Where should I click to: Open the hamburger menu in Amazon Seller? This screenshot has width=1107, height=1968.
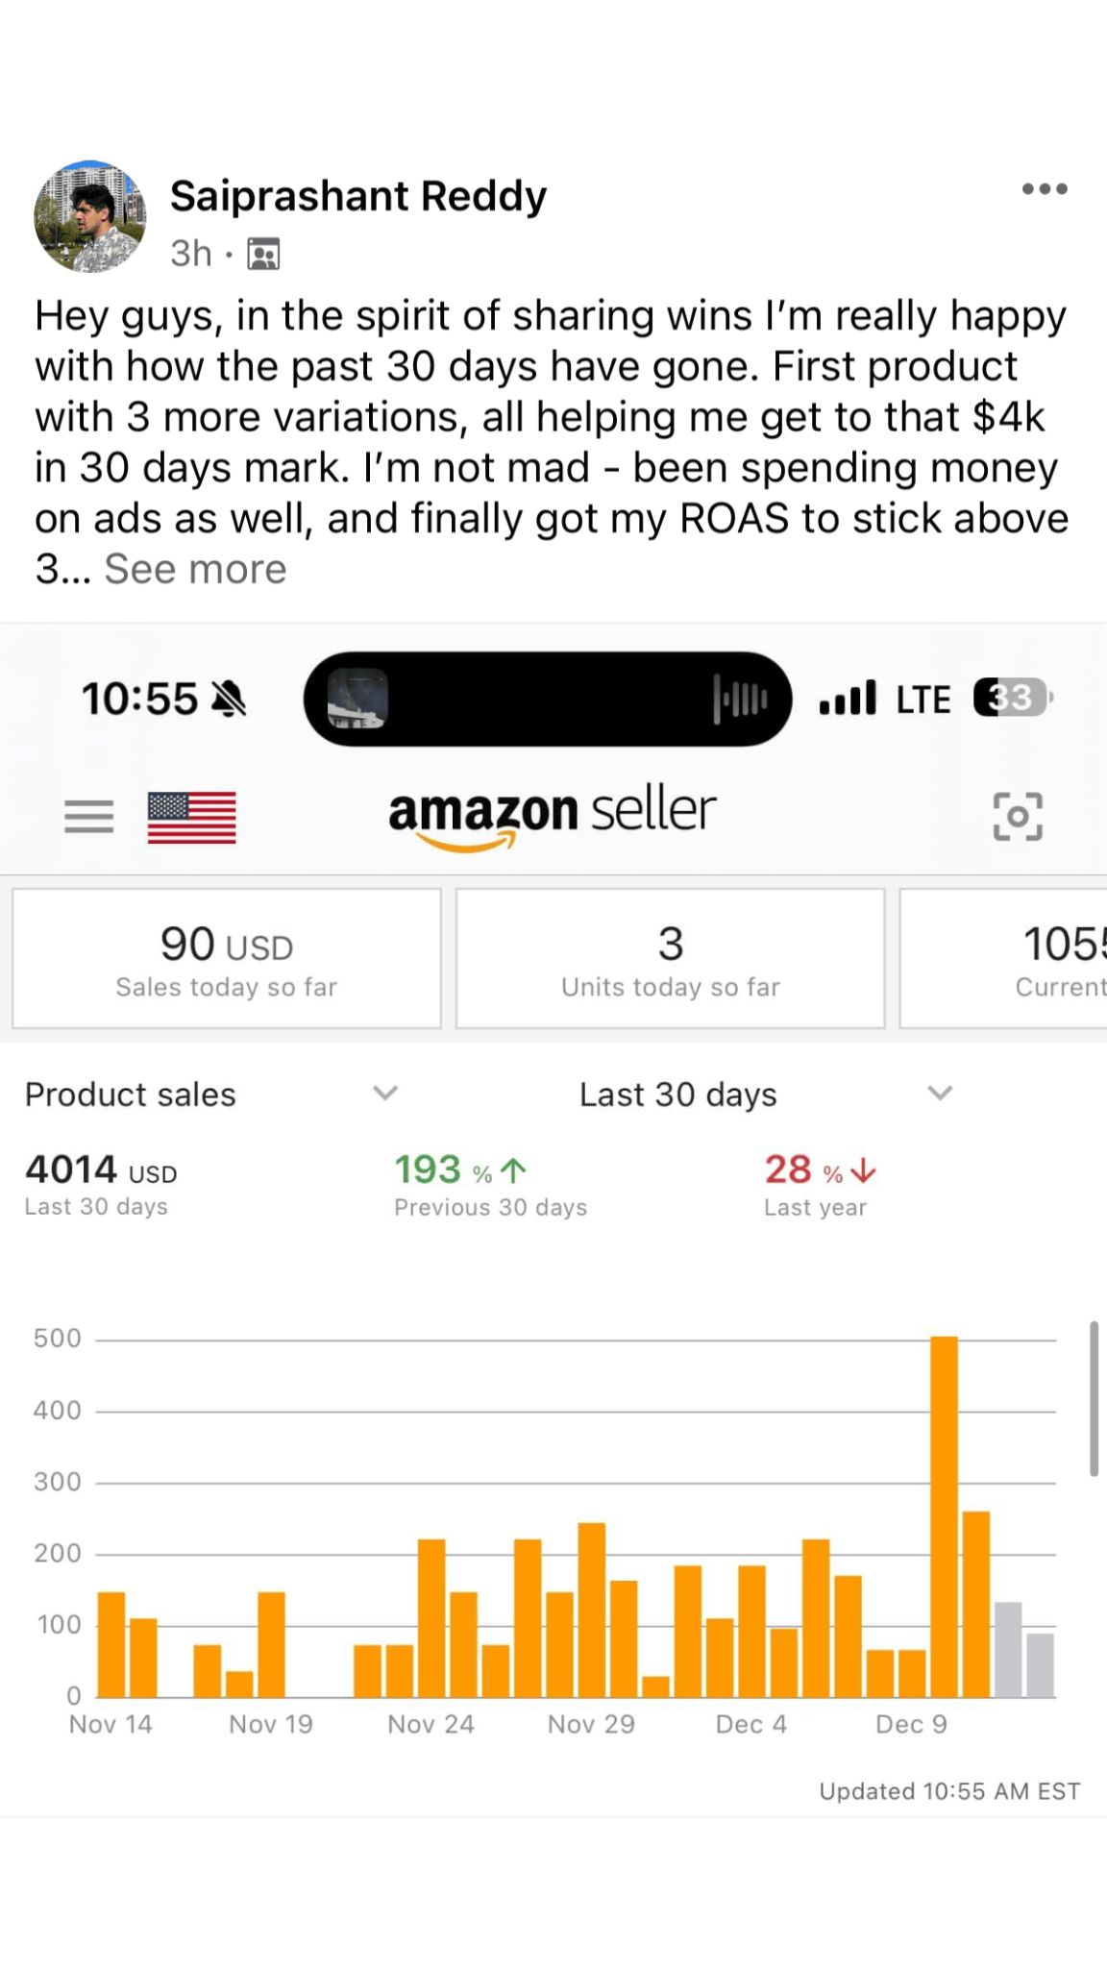(89, 817)
